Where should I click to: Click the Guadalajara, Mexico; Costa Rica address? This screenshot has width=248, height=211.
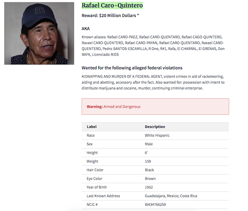(x=171, y=196)
